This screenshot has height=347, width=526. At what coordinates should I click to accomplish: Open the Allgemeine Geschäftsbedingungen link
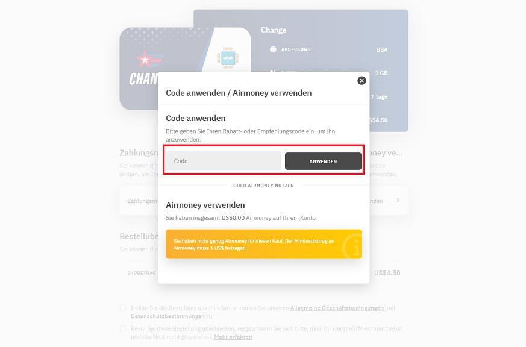(337, 308)
